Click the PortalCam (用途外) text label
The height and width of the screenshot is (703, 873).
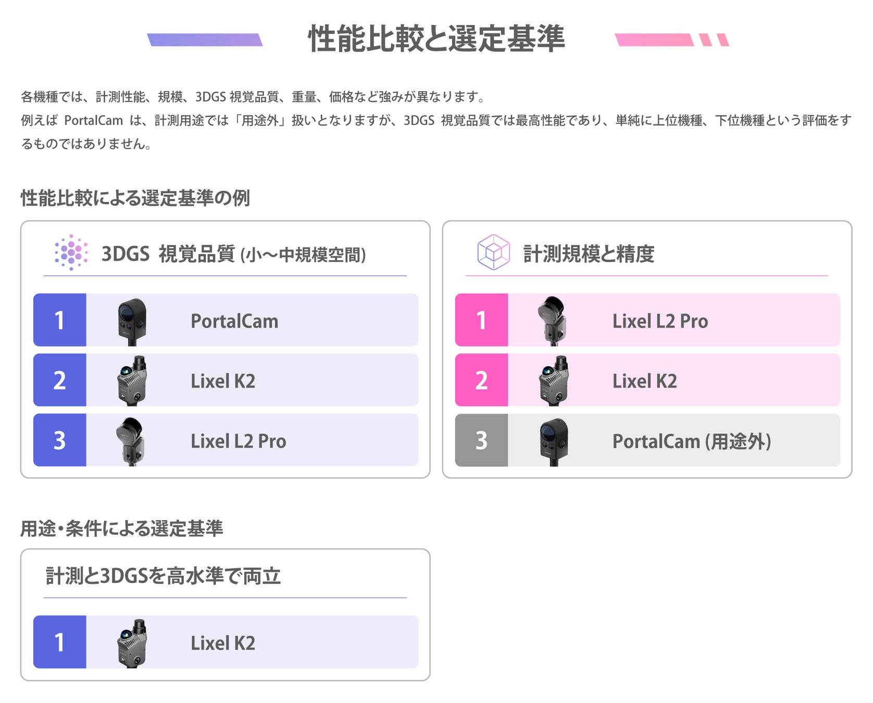pos(692,442)
